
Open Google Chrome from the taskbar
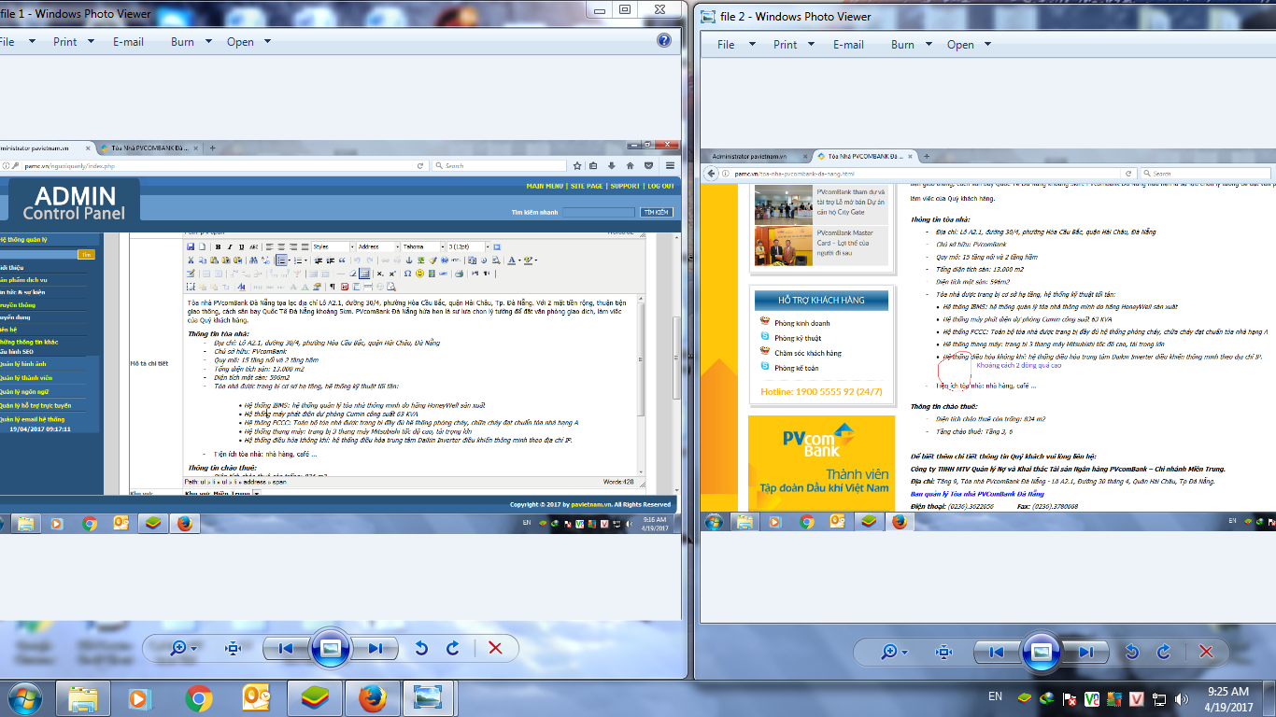pos(198,697)
